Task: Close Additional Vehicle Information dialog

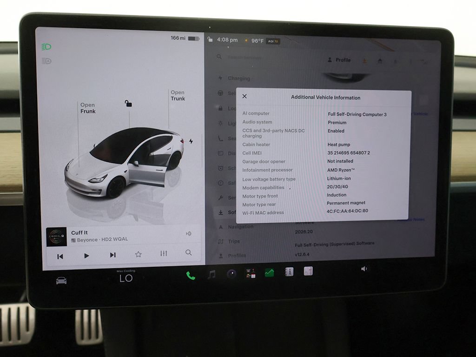Action: (245, 96)
